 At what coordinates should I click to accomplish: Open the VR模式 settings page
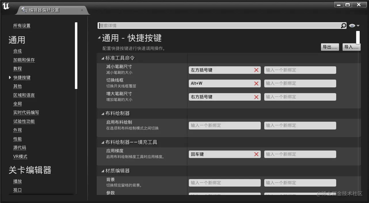(20, 157)
